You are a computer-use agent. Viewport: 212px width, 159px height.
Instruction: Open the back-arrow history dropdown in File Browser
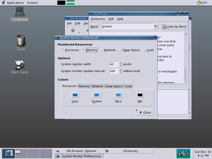point(79,32)
